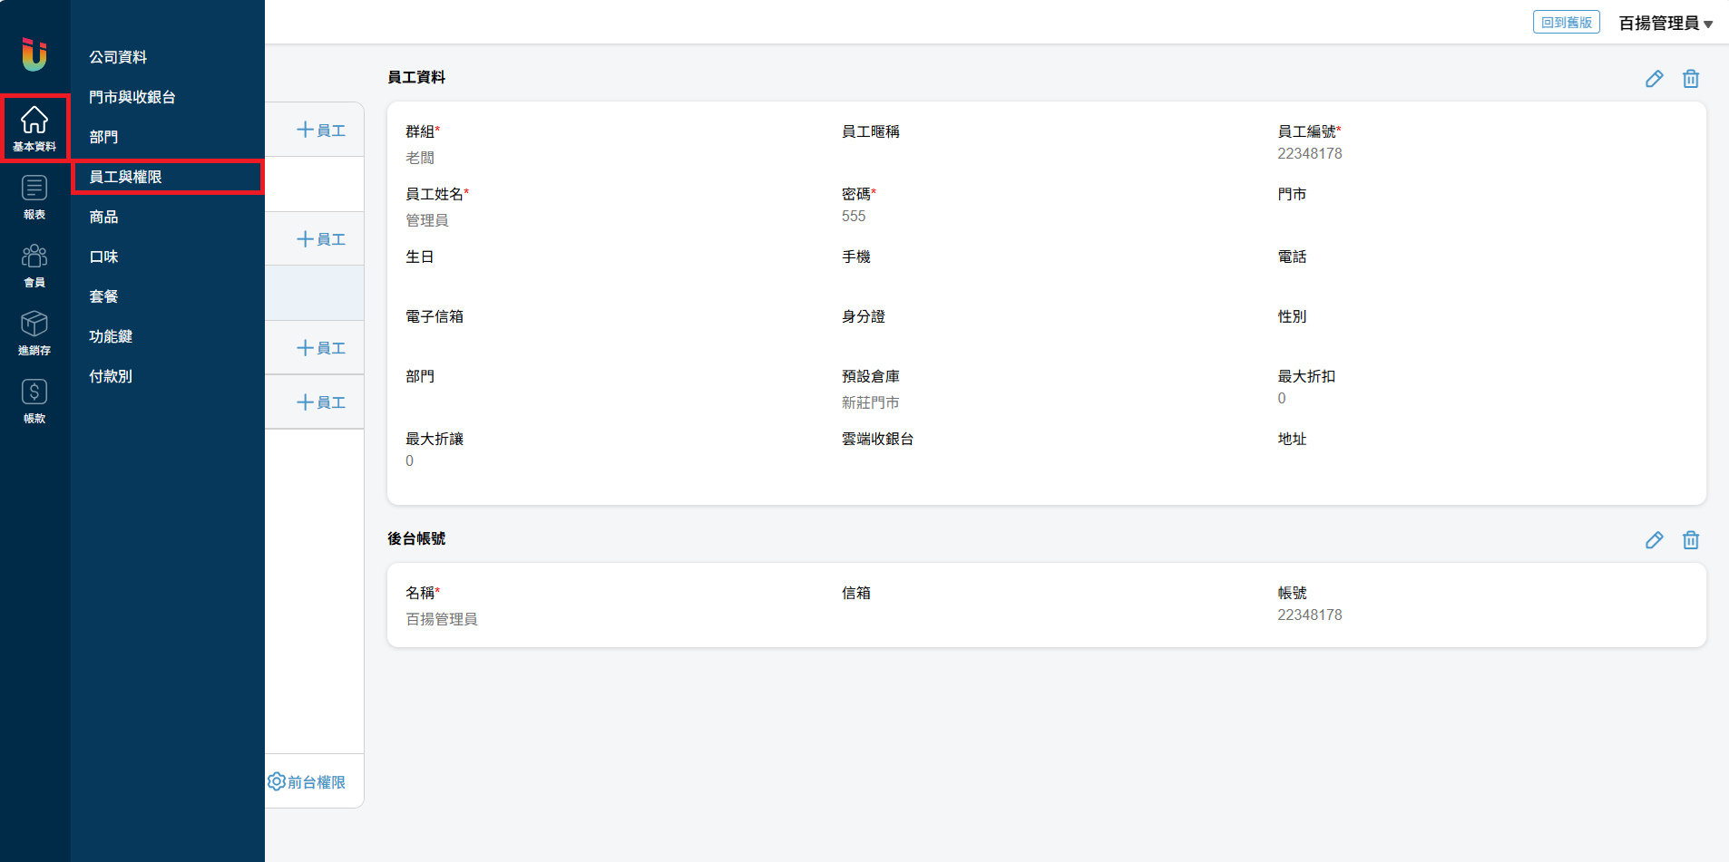Open the 基本資料 home section

34,128
